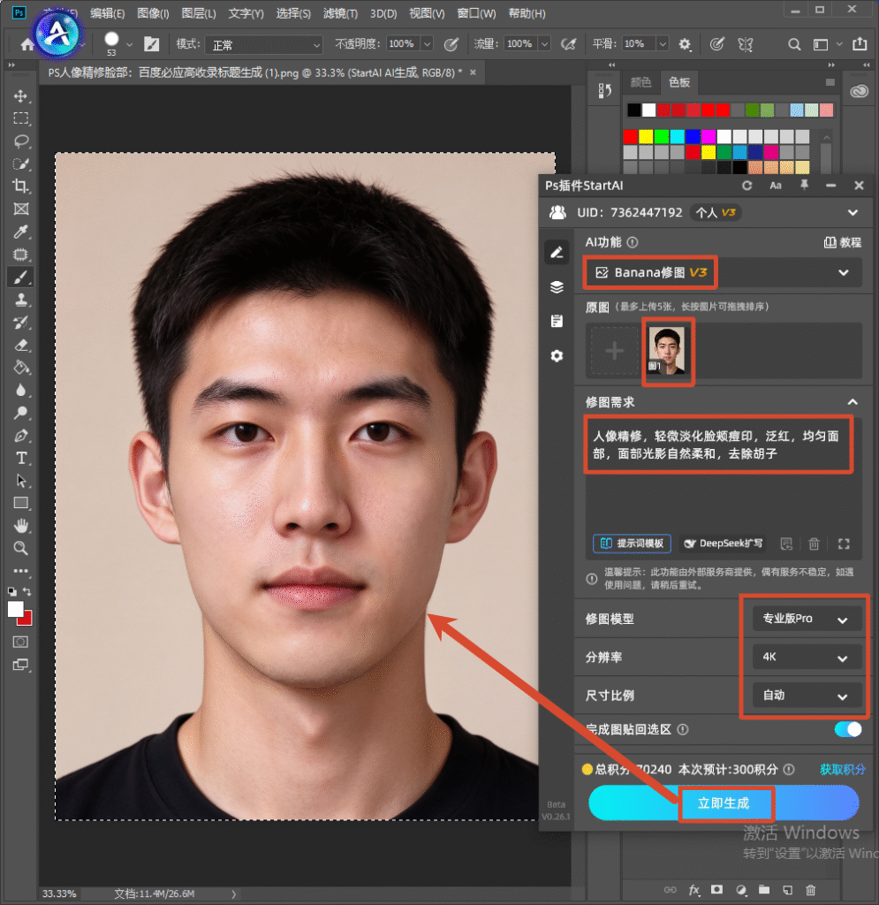Toggle pressure for brush size
This screenshot has height=905, width=879.
coord(717,44)
